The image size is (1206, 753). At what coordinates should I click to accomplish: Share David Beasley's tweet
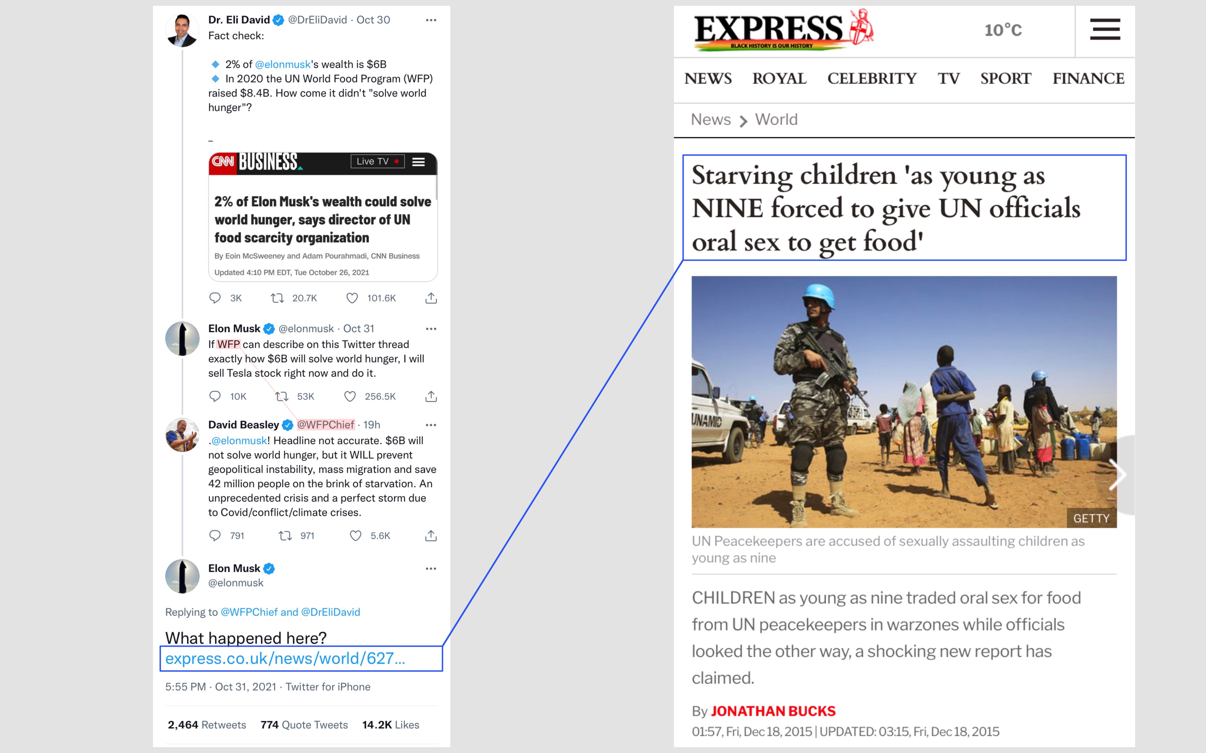431,535
